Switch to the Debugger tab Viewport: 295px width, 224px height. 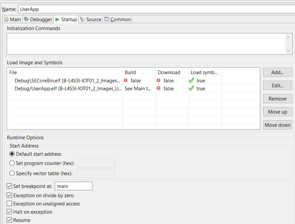click(38, 19)
